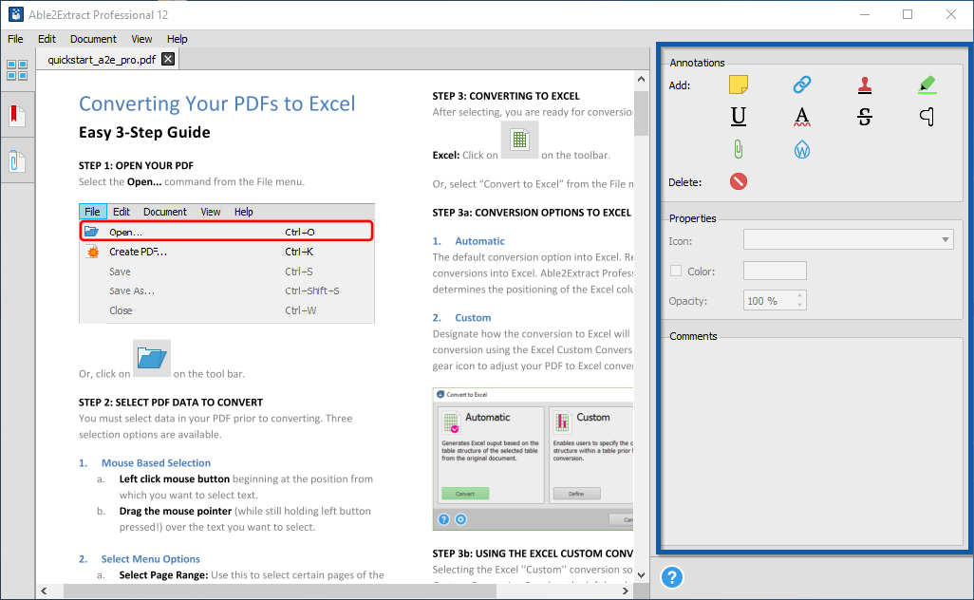Viewport: 974px width, 600px height.
Task: Click 'STEP 2: SELECT PDF DATA TO CONVERT' heading
Action: pos(171,402)
